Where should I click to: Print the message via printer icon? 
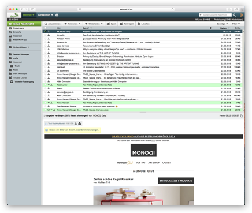[80, 124]
